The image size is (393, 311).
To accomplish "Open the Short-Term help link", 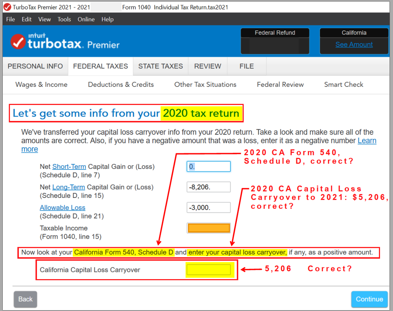I will (69, 167).
